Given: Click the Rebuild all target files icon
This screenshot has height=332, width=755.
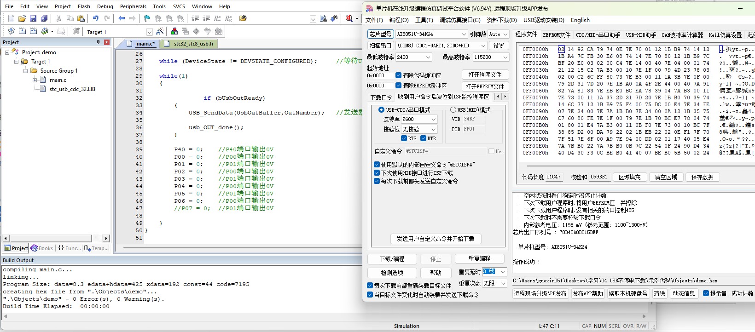Looking at the screenshot, I should (x=33, y=31).
